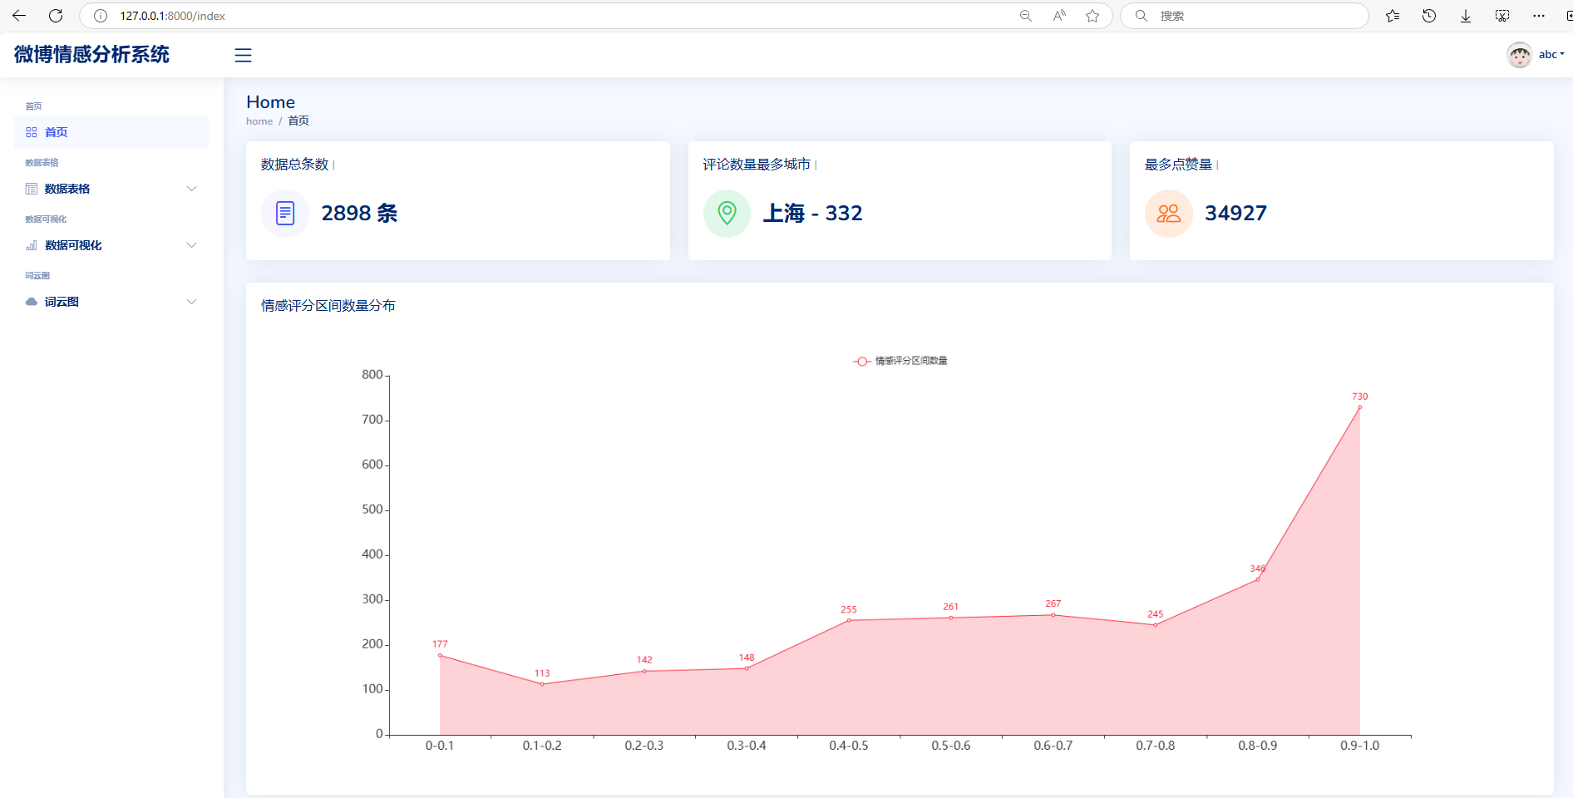
Task: Click the people icon in 最多点赞量 card
Action: [1169, 214]
